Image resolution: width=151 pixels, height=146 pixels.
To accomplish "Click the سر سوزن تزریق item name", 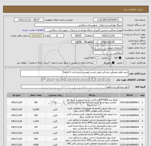I will 92,110.
